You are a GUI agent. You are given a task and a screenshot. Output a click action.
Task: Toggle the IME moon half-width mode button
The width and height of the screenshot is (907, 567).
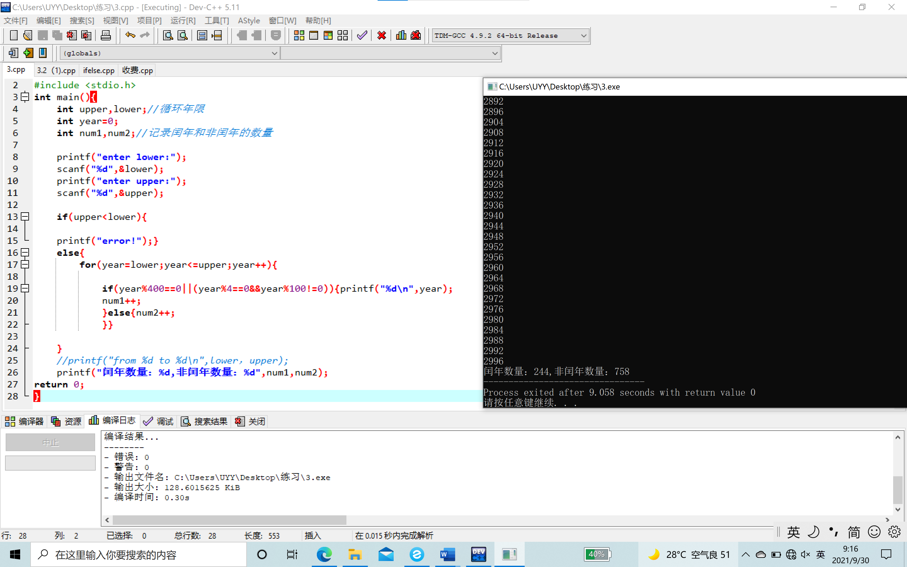point(813,532)
